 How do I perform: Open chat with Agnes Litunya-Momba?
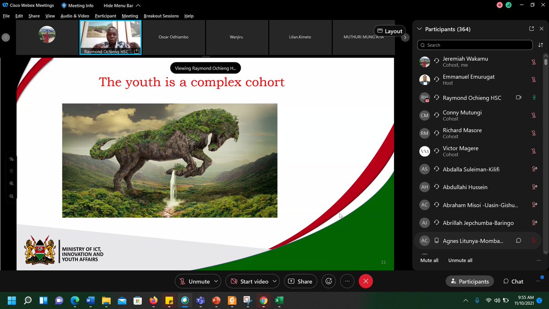[519, 240]
